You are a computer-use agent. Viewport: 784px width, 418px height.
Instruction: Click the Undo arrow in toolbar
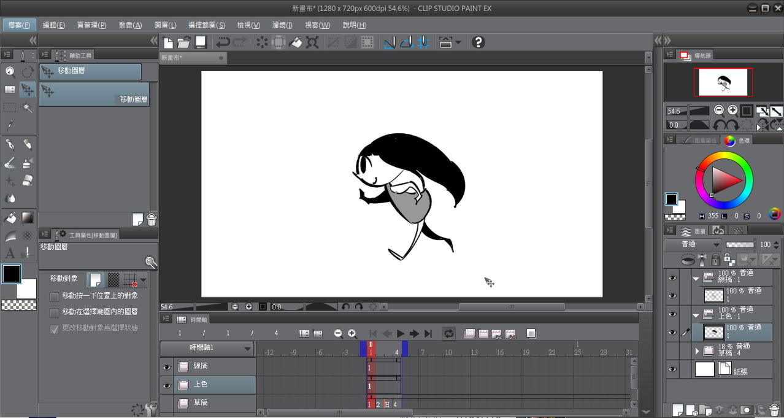(223, 42)
